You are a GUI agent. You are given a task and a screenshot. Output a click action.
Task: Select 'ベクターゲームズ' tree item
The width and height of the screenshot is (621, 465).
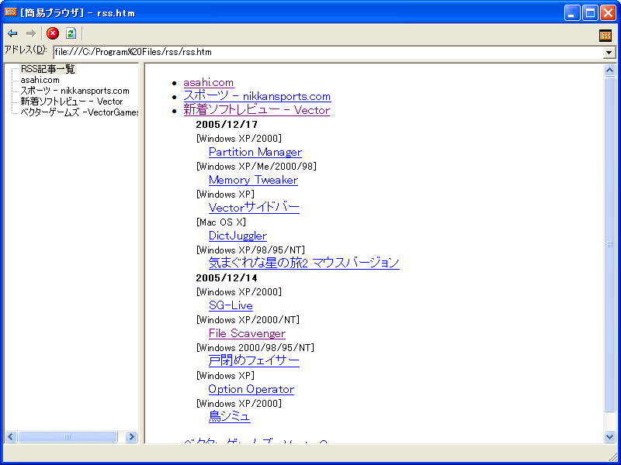pyautogui.click(x=79, y=112)
